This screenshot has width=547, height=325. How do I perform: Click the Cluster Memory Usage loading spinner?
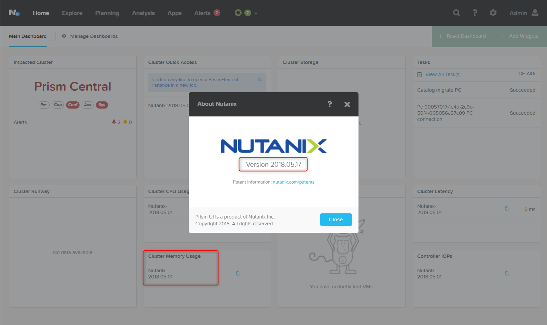(x=238, y=273)
